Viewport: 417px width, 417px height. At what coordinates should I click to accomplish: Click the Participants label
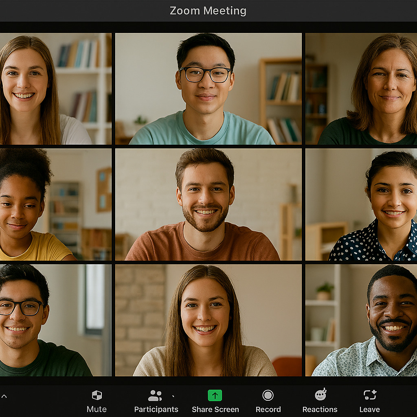[156, 409]
